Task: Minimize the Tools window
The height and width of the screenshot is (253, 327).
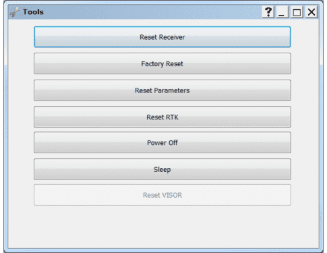Action: click(x=282, y=12)
